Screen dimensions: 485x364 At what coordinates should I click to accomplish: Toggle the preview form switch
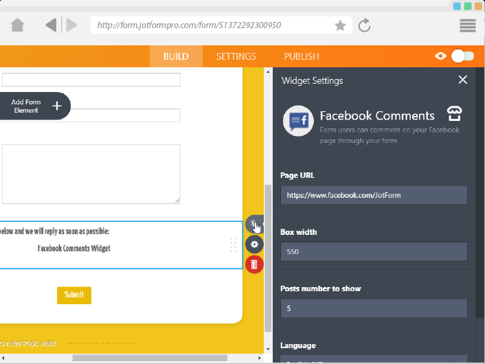(463, 56)
